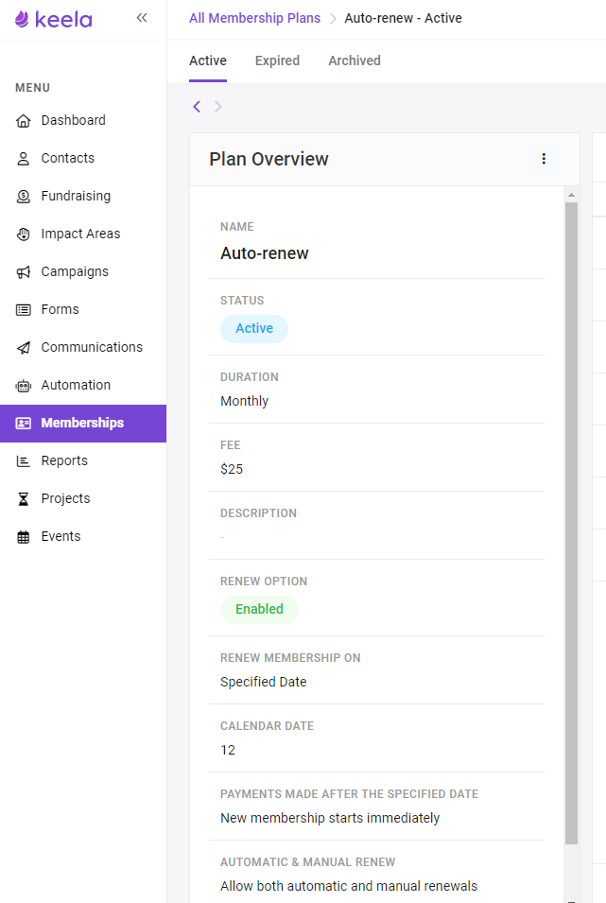Click the RENEW MEMBERSHIP ON label
Screen dimensions: 606x903
click(x=290, y=658)
